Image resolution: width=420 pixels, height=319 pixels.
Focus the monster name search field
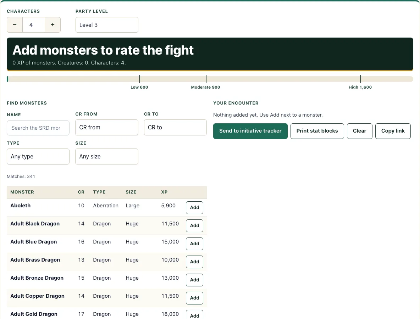(x=38, y=128)
